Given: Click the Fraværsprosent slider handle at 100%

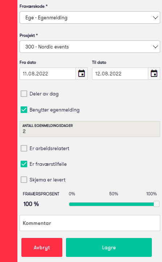Looking at the screenshot, I should (x=157, y=204).
